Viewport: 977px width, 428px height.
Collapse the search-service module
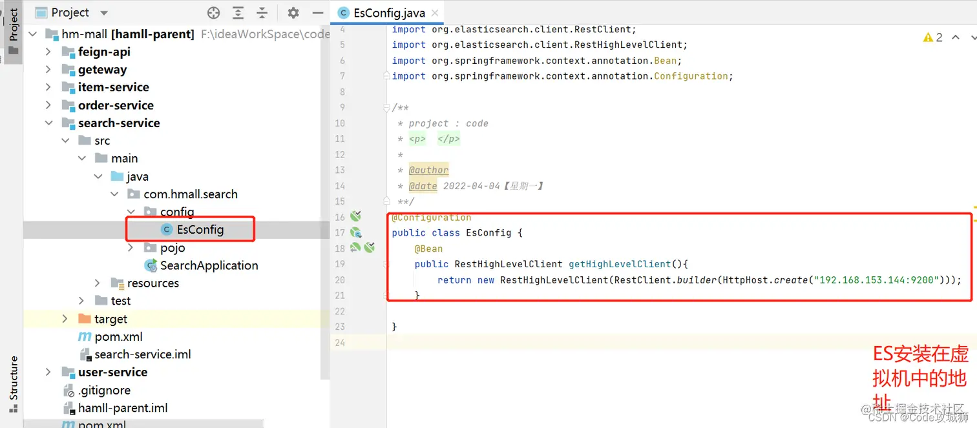click(48, 123)
